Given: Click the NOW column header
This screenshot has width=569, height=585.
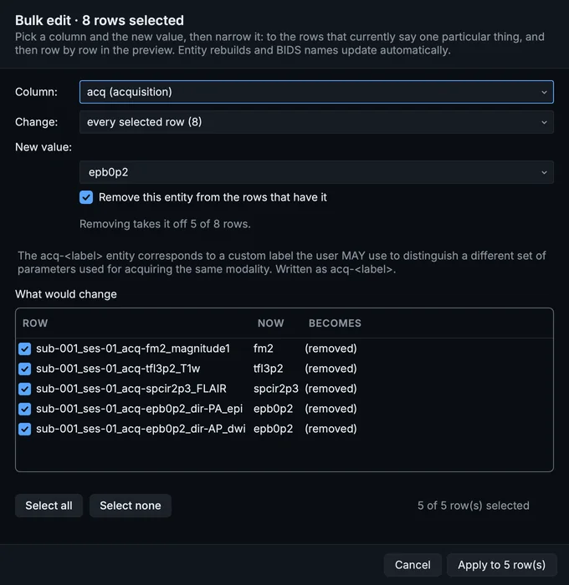Looking at the screenshot, I should click(271, 323).
